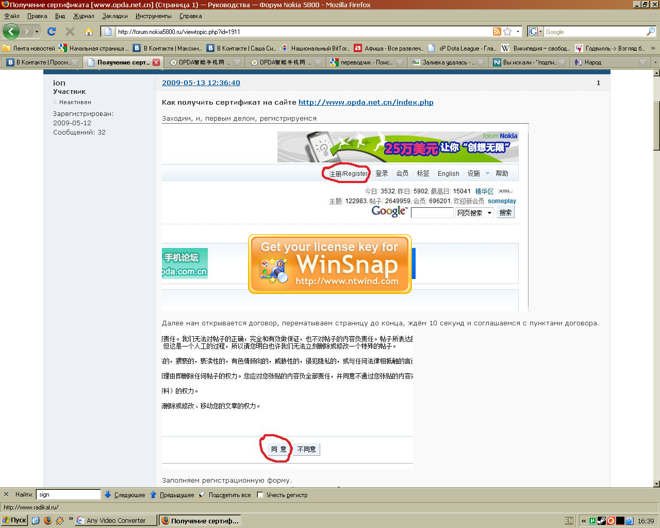Open Лента новостей bookmark
Screen dimensions: 660x528
click(29, 48)
